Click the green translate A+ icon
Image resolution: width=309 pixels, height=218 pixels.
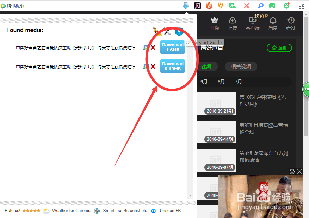click(232, 6)
